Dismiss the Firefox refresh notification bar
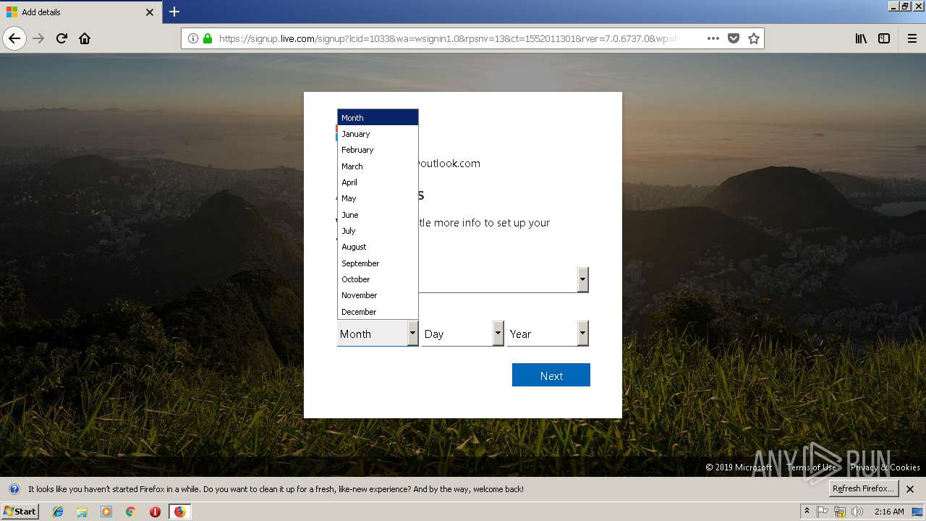 tap(910, 489)
